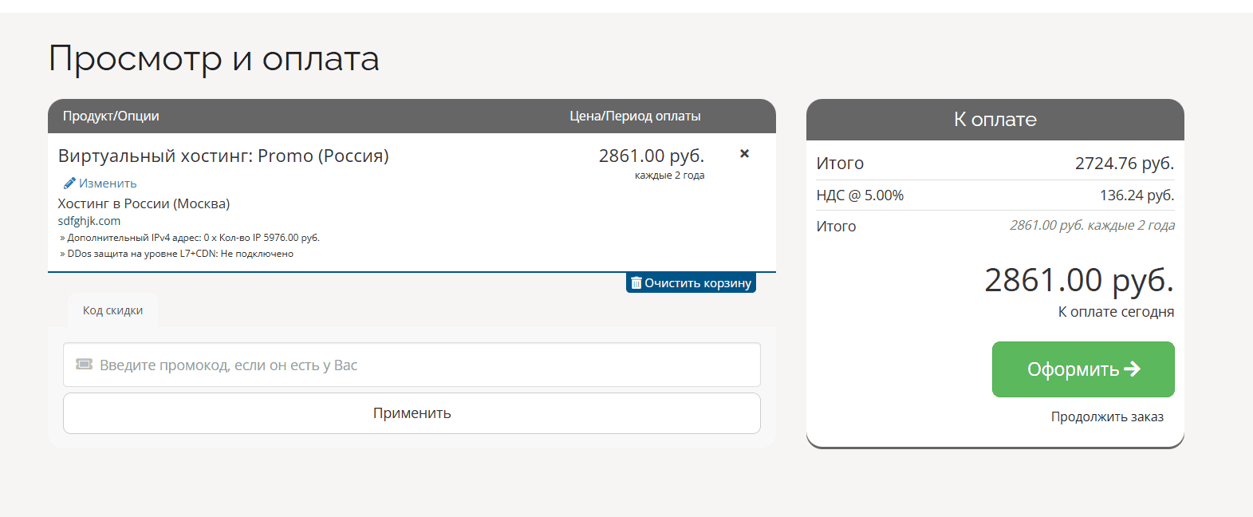1253x517 pixels.
Task: Open the sdfghjk.com domain link
Action: tap(89, 221)
